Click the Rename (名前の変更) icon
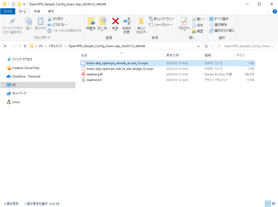This screenshot has width=278, height=207. (x=126, y=21)
